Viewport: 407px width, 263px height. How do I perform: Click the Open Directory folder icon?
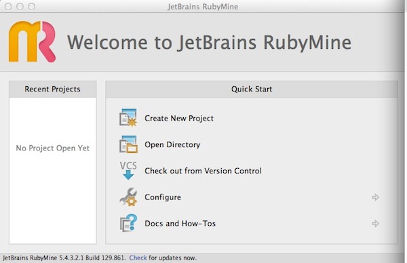(x=128, y=144)
